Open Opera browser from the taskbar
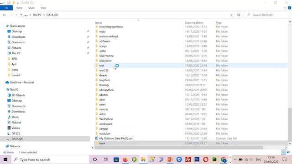This screenshot has height=164, width=292. pyautogui.click(x=206, y=159)
